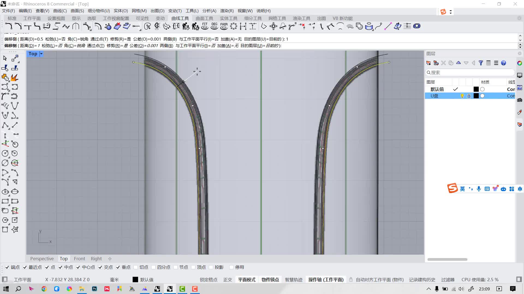The width and height of the screenshot is (524, 294).
Task: Switch to the Perspective viewport tab
Action: pyautogui.click(x=42, y=259)
